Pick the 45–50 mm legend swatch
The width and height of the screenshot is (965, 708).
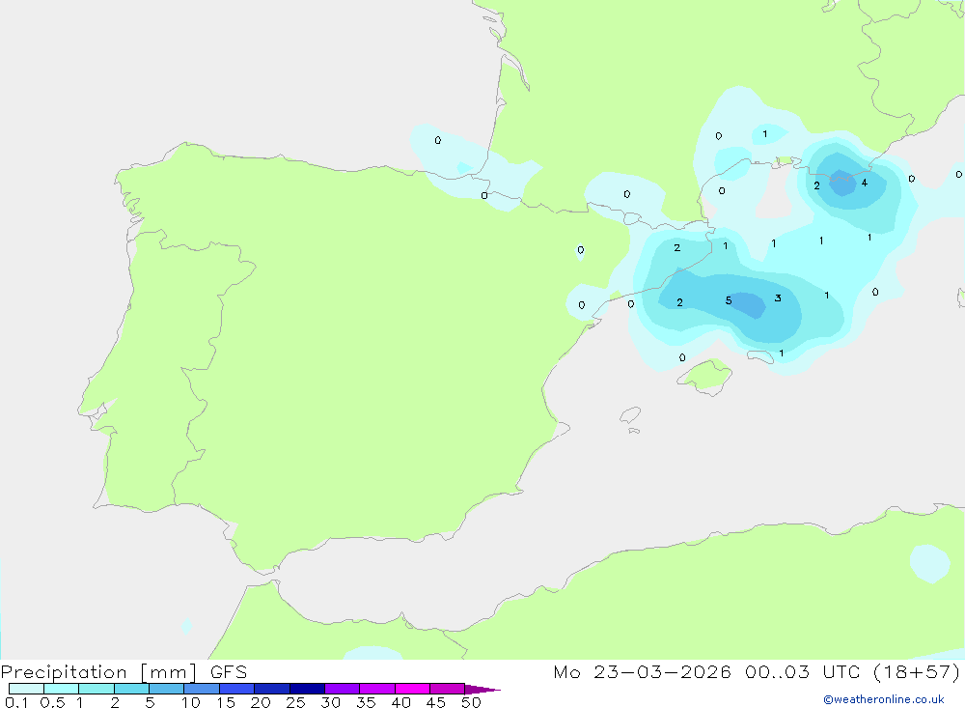tap(447, 689)
